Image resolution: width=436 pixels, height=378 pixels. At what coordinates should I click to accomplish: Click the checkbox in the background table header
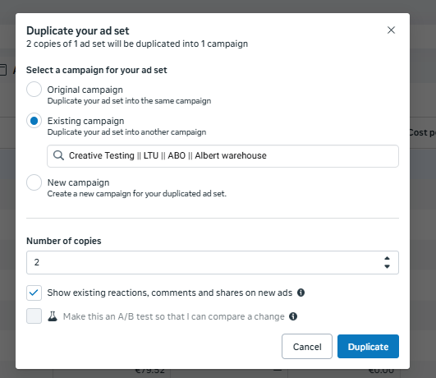pos(2,70)
